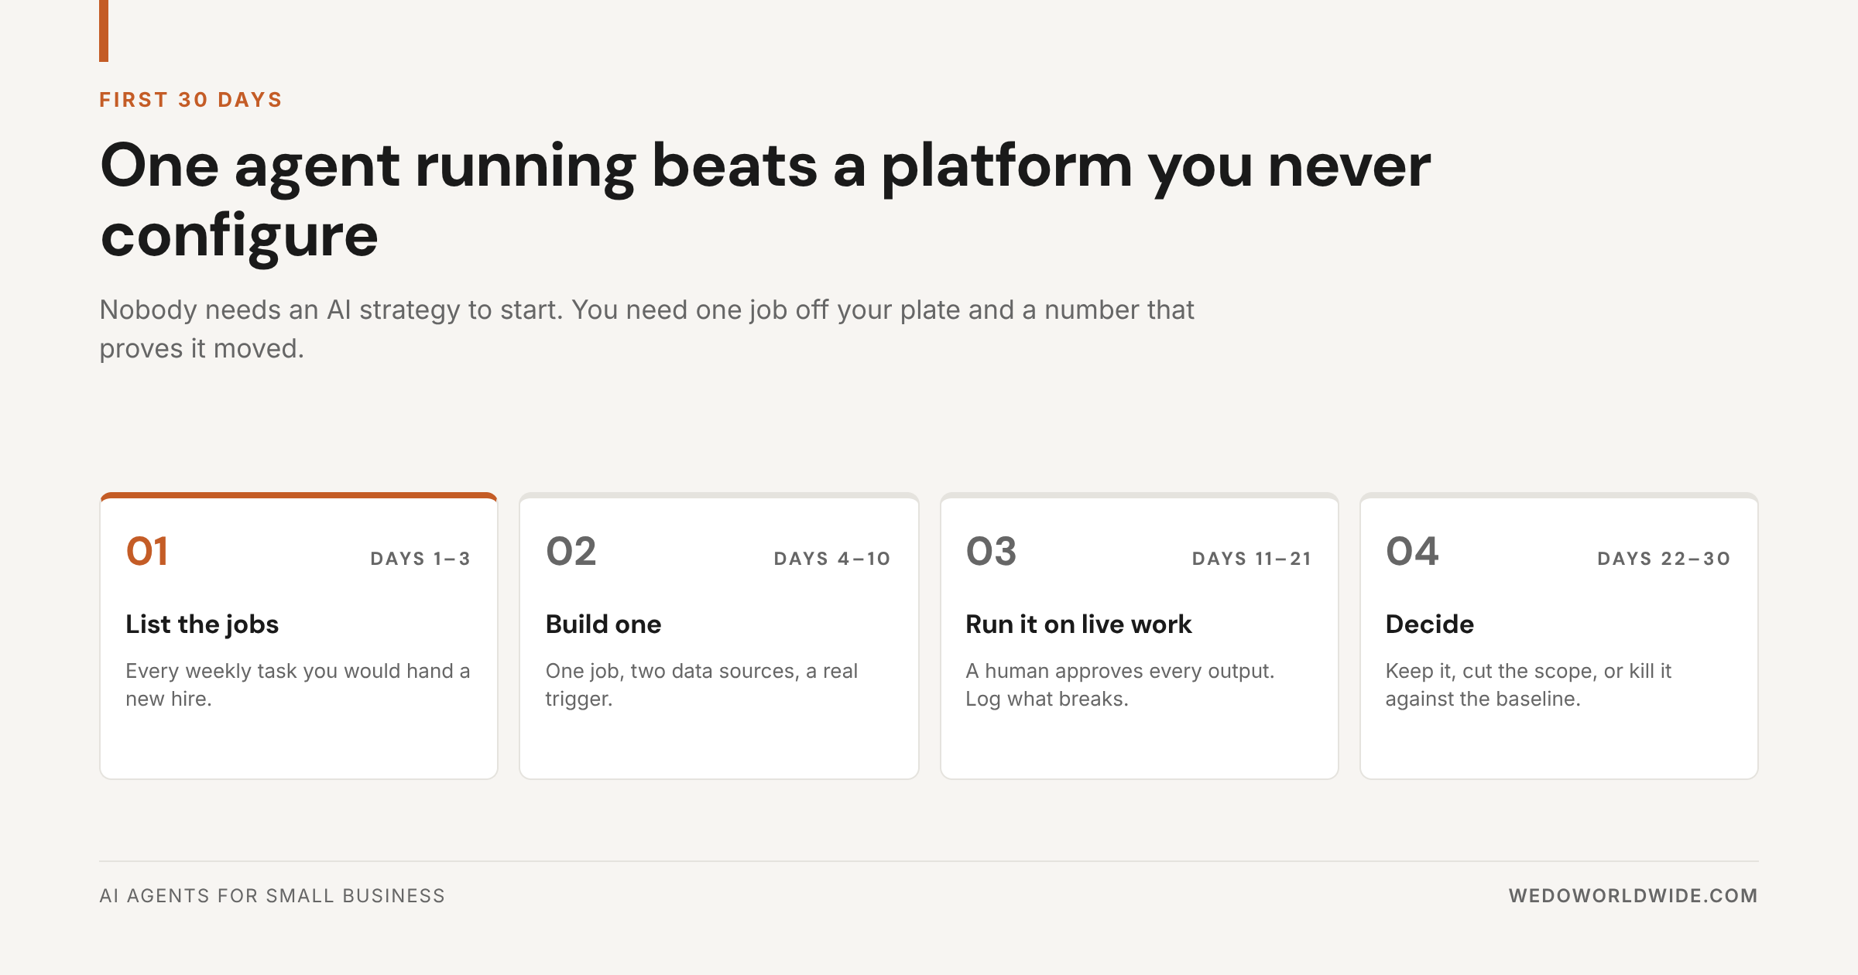Click the subtitle starting 'Nobody needs an AI strategy'
The width and height of the screenshot is (1858, 975).
[x=646, y=329]
